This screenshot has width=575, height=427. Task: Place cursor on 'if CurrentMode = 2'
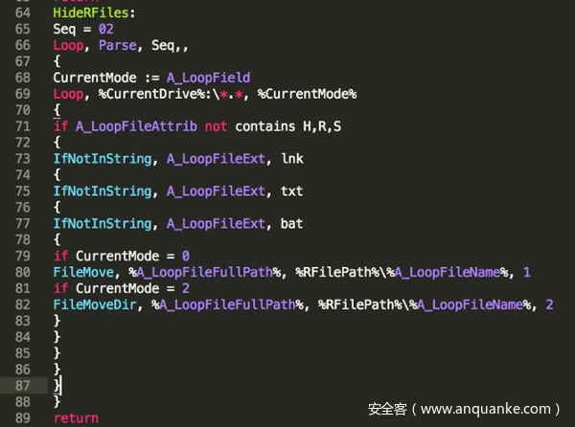tap(121, 289)
